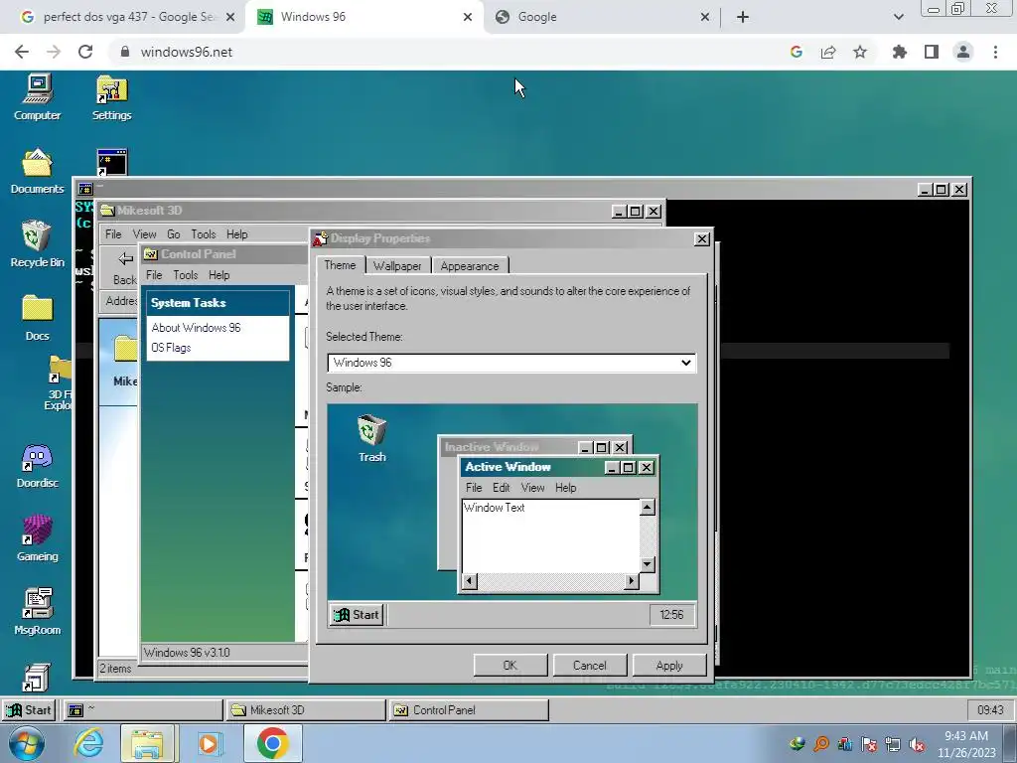This screenshot has height=763, width=1017.
Task: Switch to Mikesoft 3D taskbar button
Action: point(306,709)
